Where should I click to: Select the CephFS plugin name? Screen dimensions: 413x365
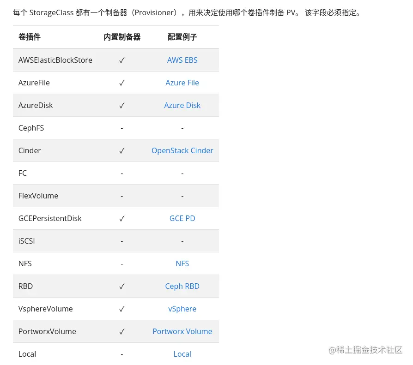31,128
